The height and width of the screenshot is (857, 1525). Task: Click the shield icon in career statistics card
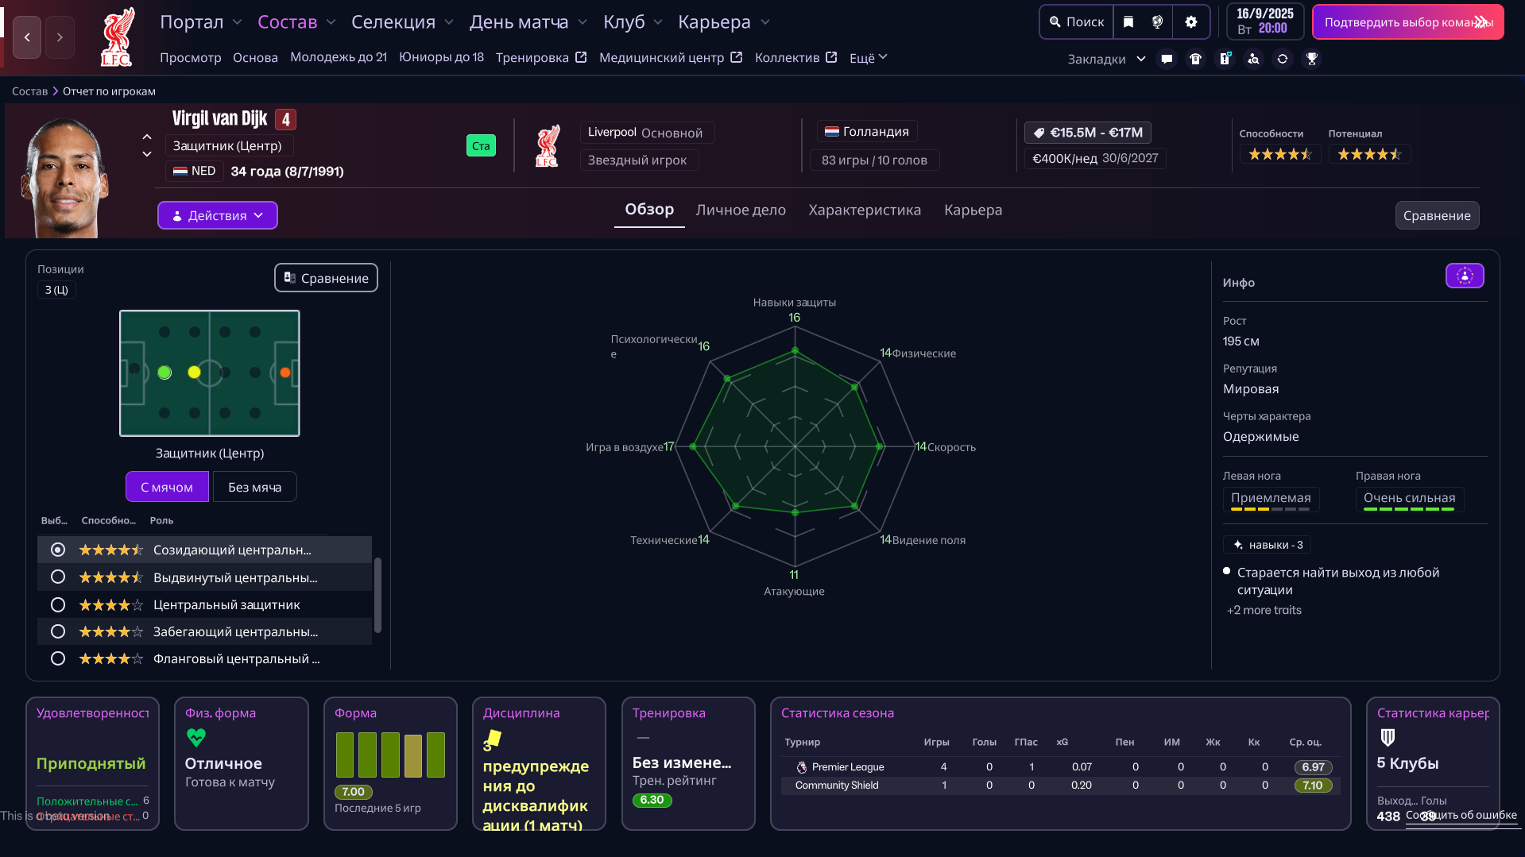[1388, 738]
